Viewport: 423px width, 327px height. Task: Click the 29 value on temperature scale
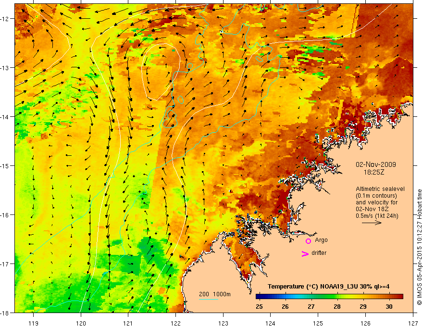363,306
